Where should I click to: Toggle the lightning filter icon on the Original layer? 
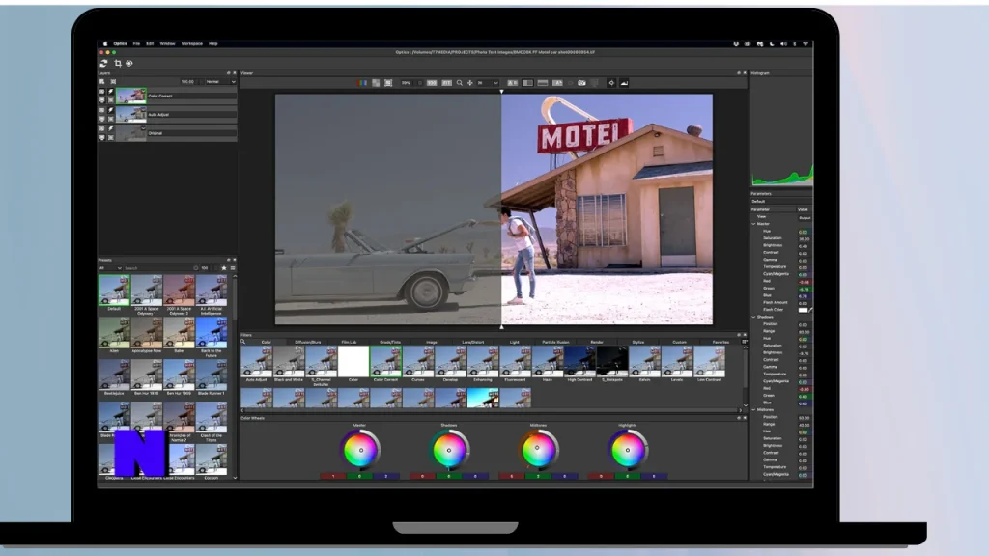[x=111, y=128]
